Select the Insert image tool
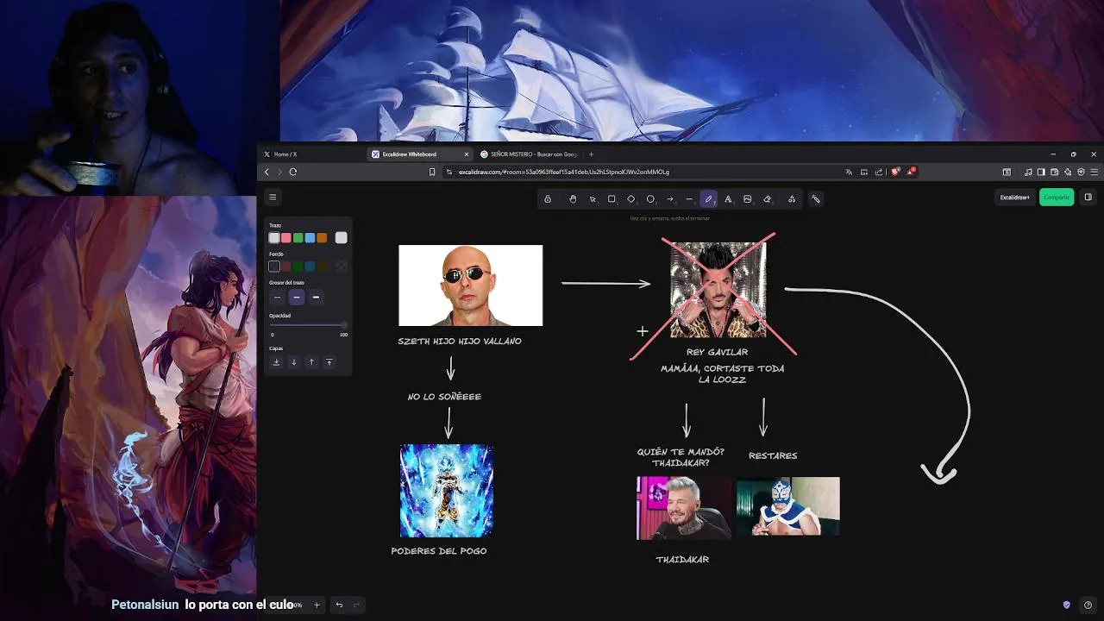Screen dimensions: 1104x621 click(748, 199)
